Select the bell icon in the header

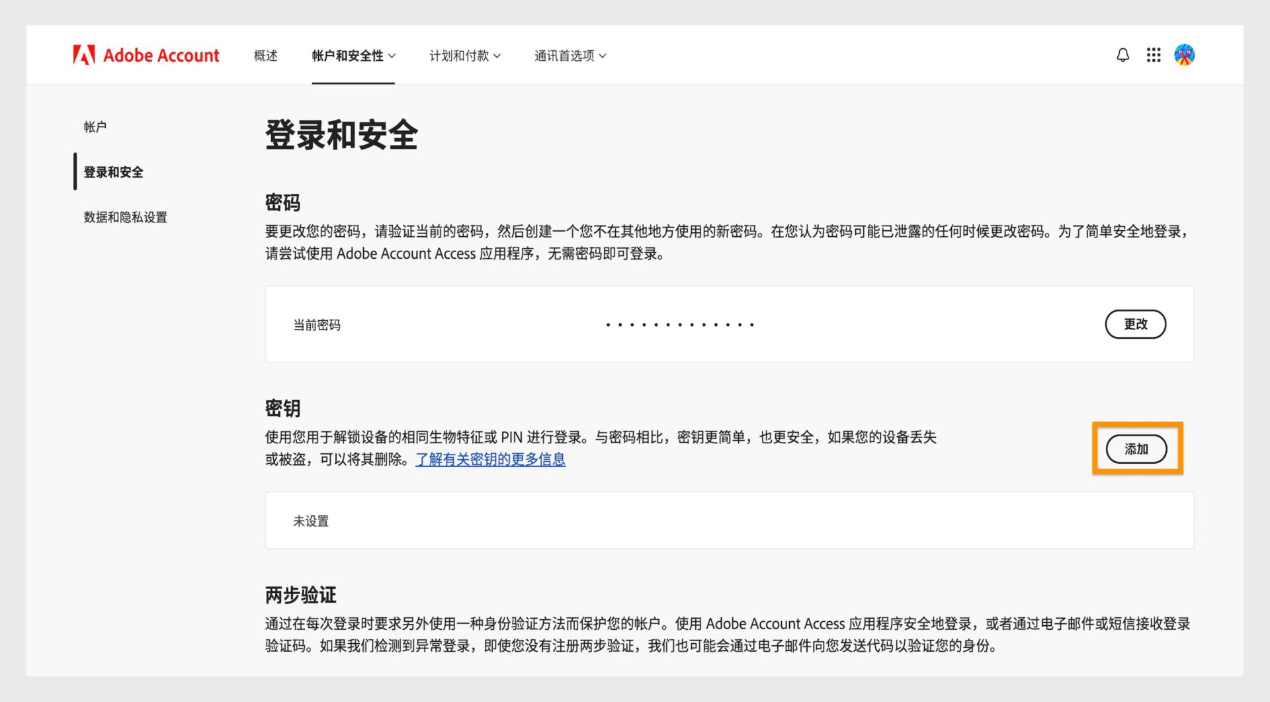coord(1122,55)
